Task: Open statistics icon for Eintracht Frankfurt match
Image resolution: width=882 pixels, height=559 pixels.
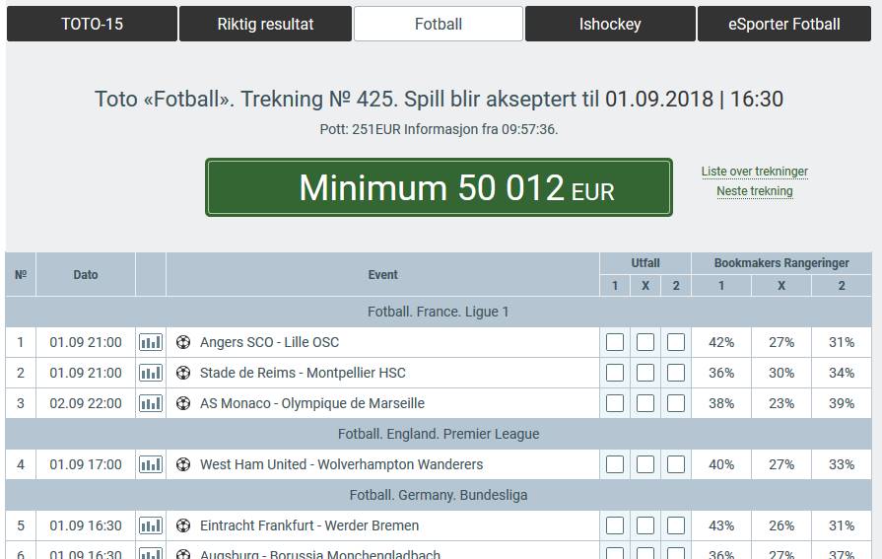Action: pyautogui.click(x=151, y=525)
